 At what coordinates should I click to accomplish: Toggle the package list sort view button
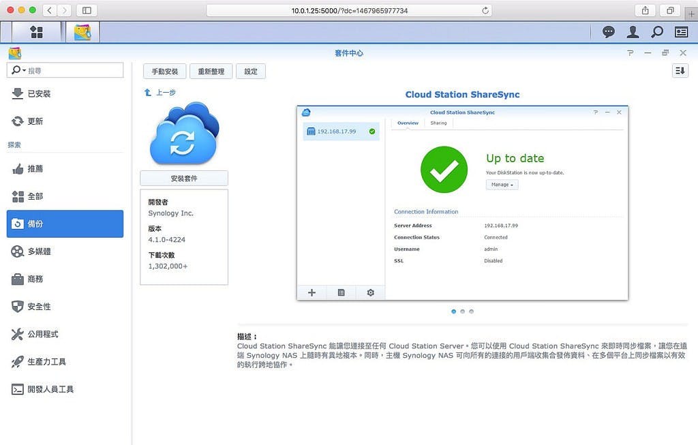point(680,71)
